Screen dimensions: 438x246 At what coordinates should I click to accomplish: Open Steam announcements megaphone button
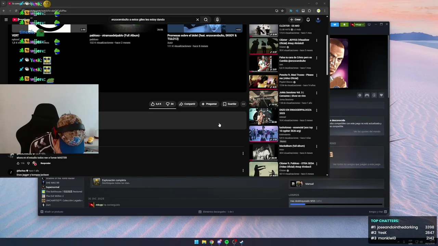[x=335, y=25]
